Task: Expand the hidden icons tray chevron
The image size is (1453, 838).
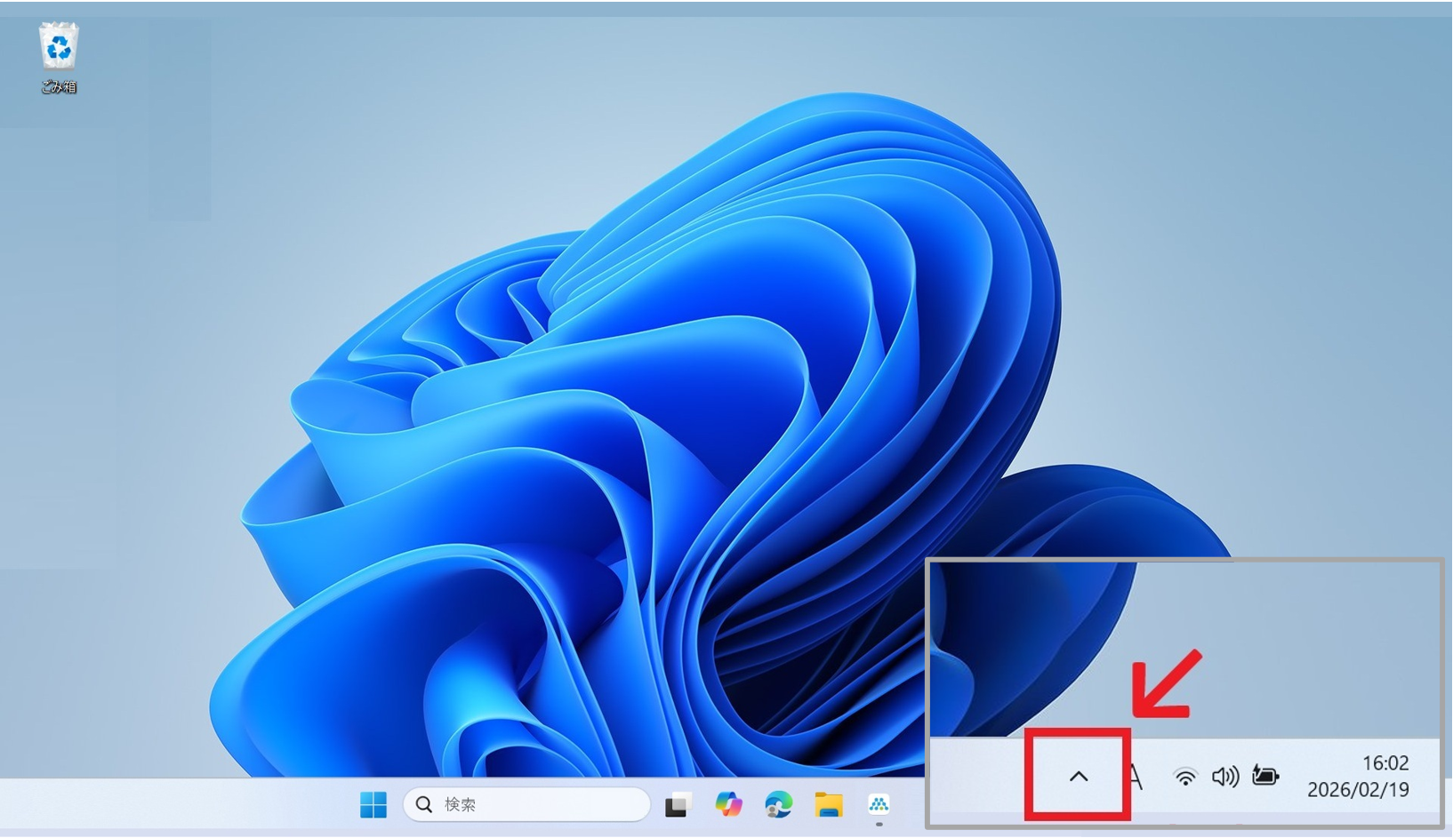Action: [x=1079, y=776]
